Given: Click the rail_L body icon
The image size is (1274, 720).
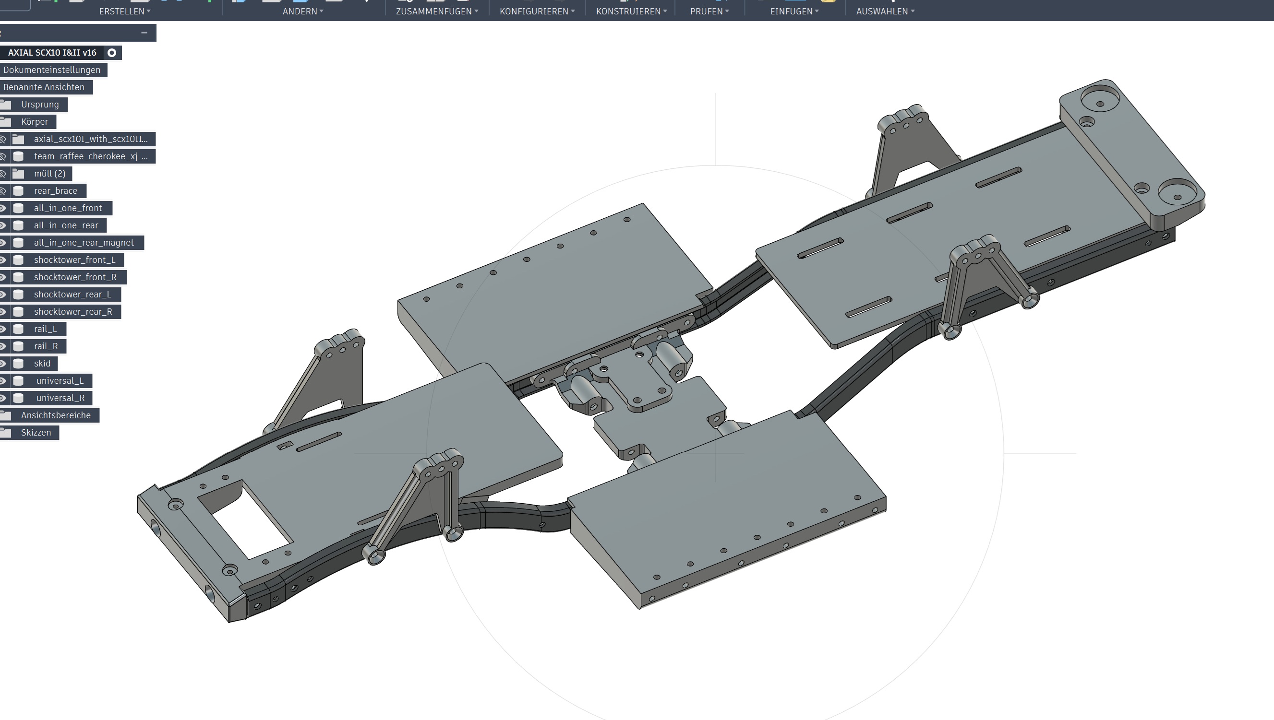Looking at the screenshot, I should point(18,329).
